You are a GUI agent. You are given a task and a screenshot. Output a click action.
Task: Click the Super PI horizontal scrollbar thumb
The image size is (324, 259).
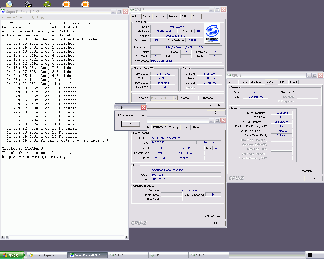pyautogui.click(x=7, y=237)
